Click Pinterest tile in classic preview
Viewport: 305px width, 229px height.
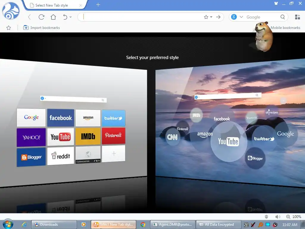(113, 136)
